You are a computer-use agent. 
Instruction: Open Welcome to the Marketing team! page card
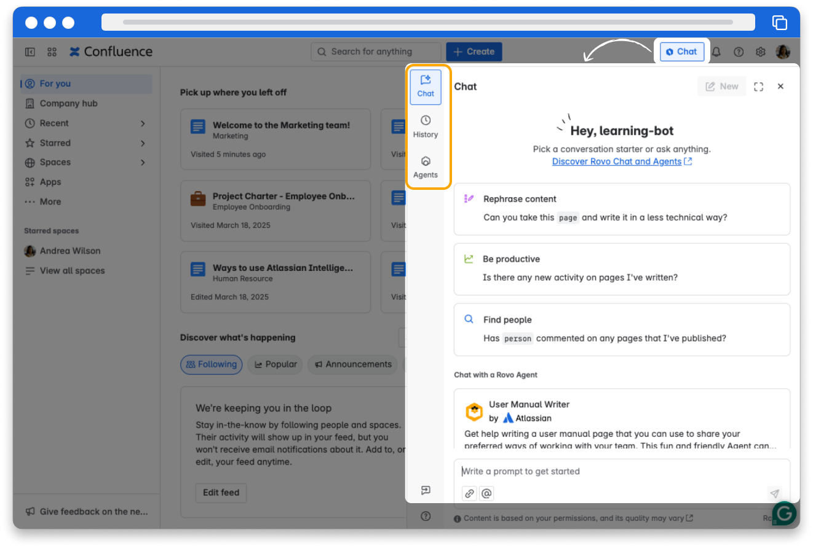[x=276, y=139]
